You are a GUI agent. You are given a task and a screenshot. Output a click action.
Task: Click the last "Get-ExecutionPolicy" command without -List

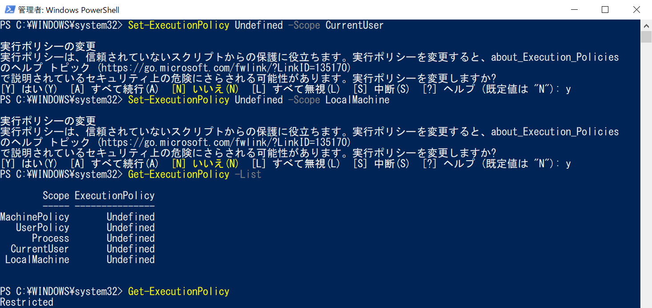[x=178, y=292]
